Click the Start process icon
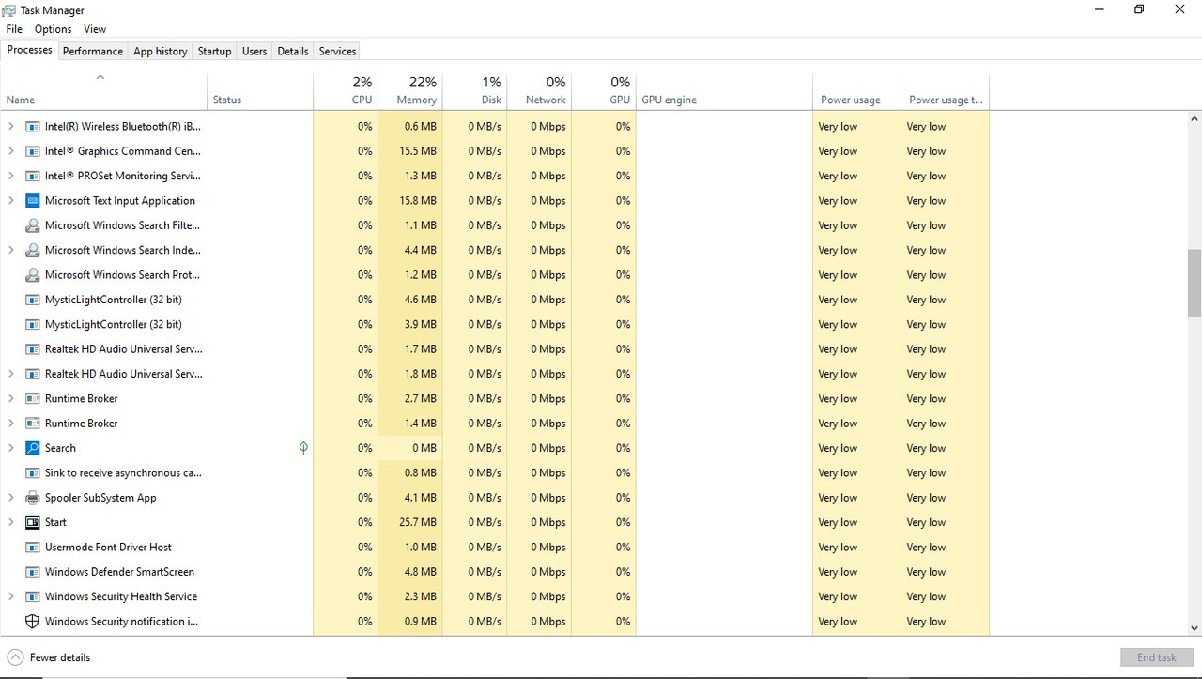The height and width of the screenshot is (679, 1202). point(33,522)
